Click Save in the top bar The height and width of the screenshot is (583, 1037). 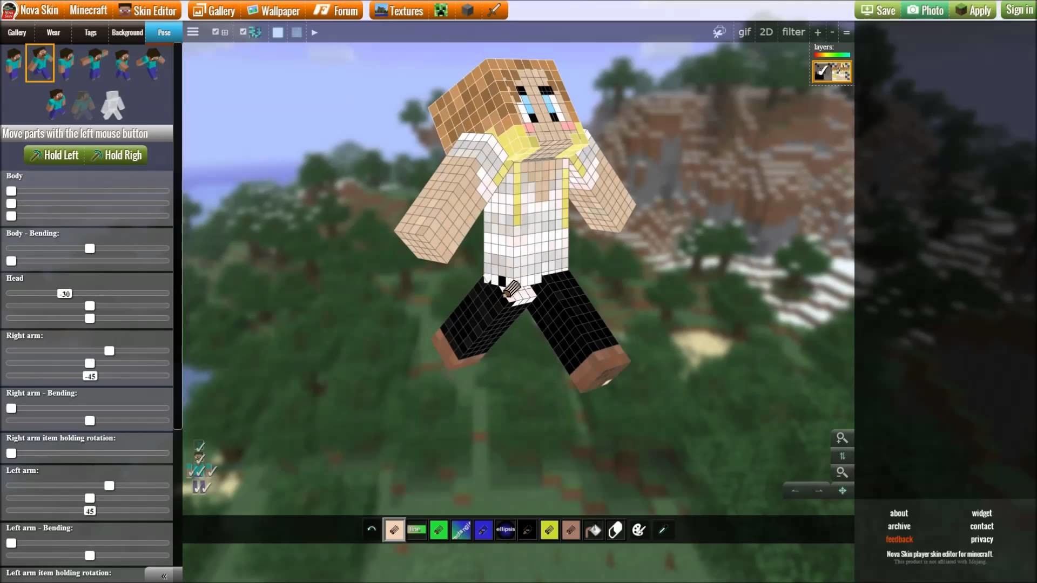point(878,10)
